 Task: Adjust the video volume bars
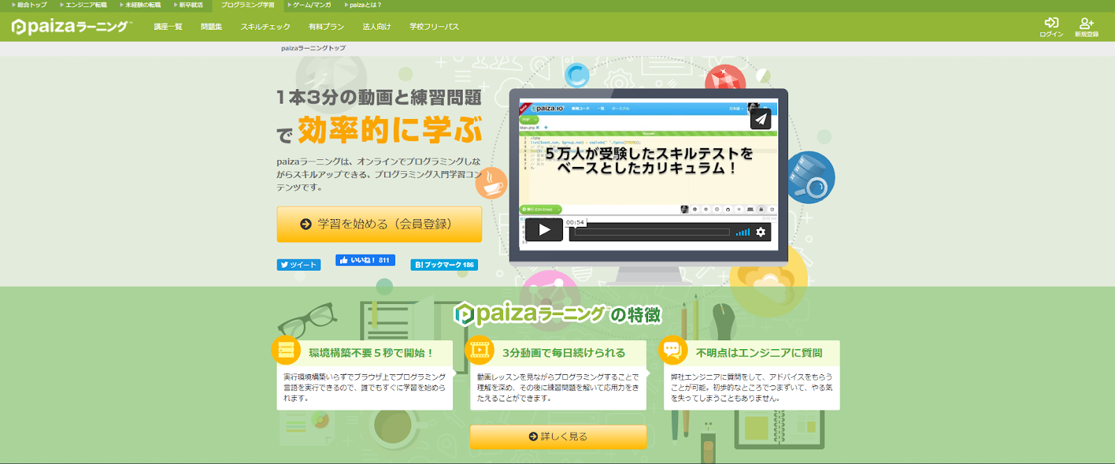pos(743,232)
